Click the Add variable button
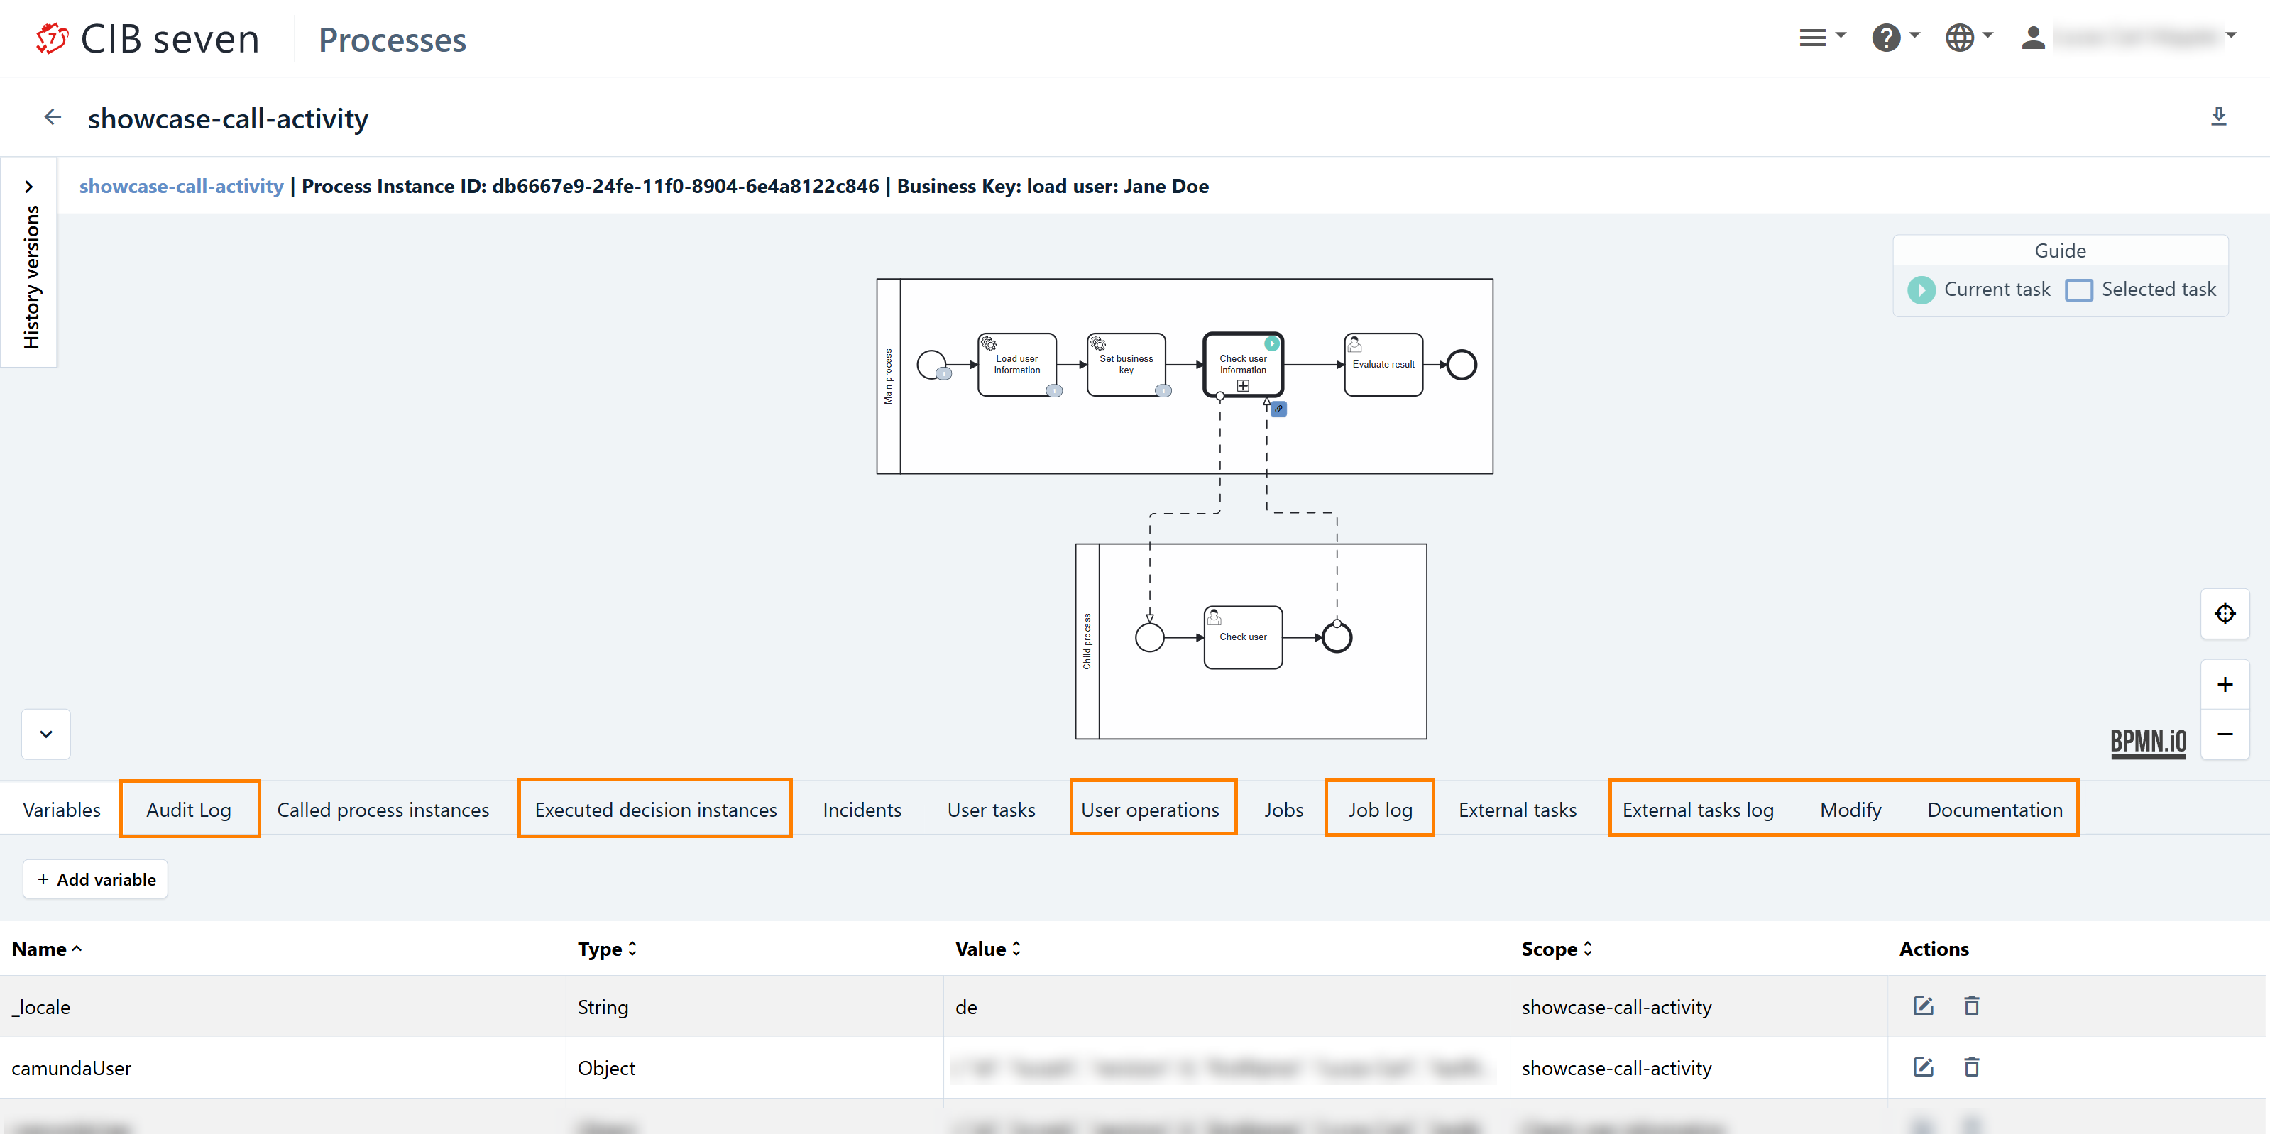 (95, 879)
